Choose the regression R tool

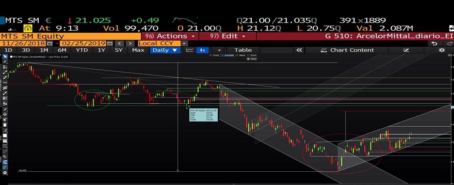(5, 98)
